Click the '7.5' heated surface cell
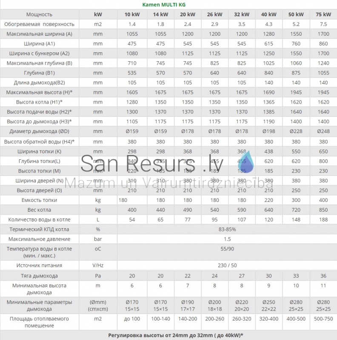This screenshot has height=340, width=337. pyautogui.click(x=323, y=24)
